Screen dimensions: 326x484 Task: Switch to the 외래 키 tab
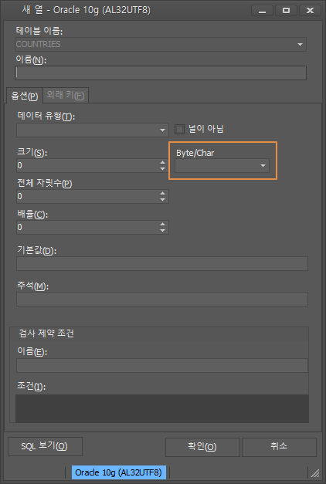point(66,95)
